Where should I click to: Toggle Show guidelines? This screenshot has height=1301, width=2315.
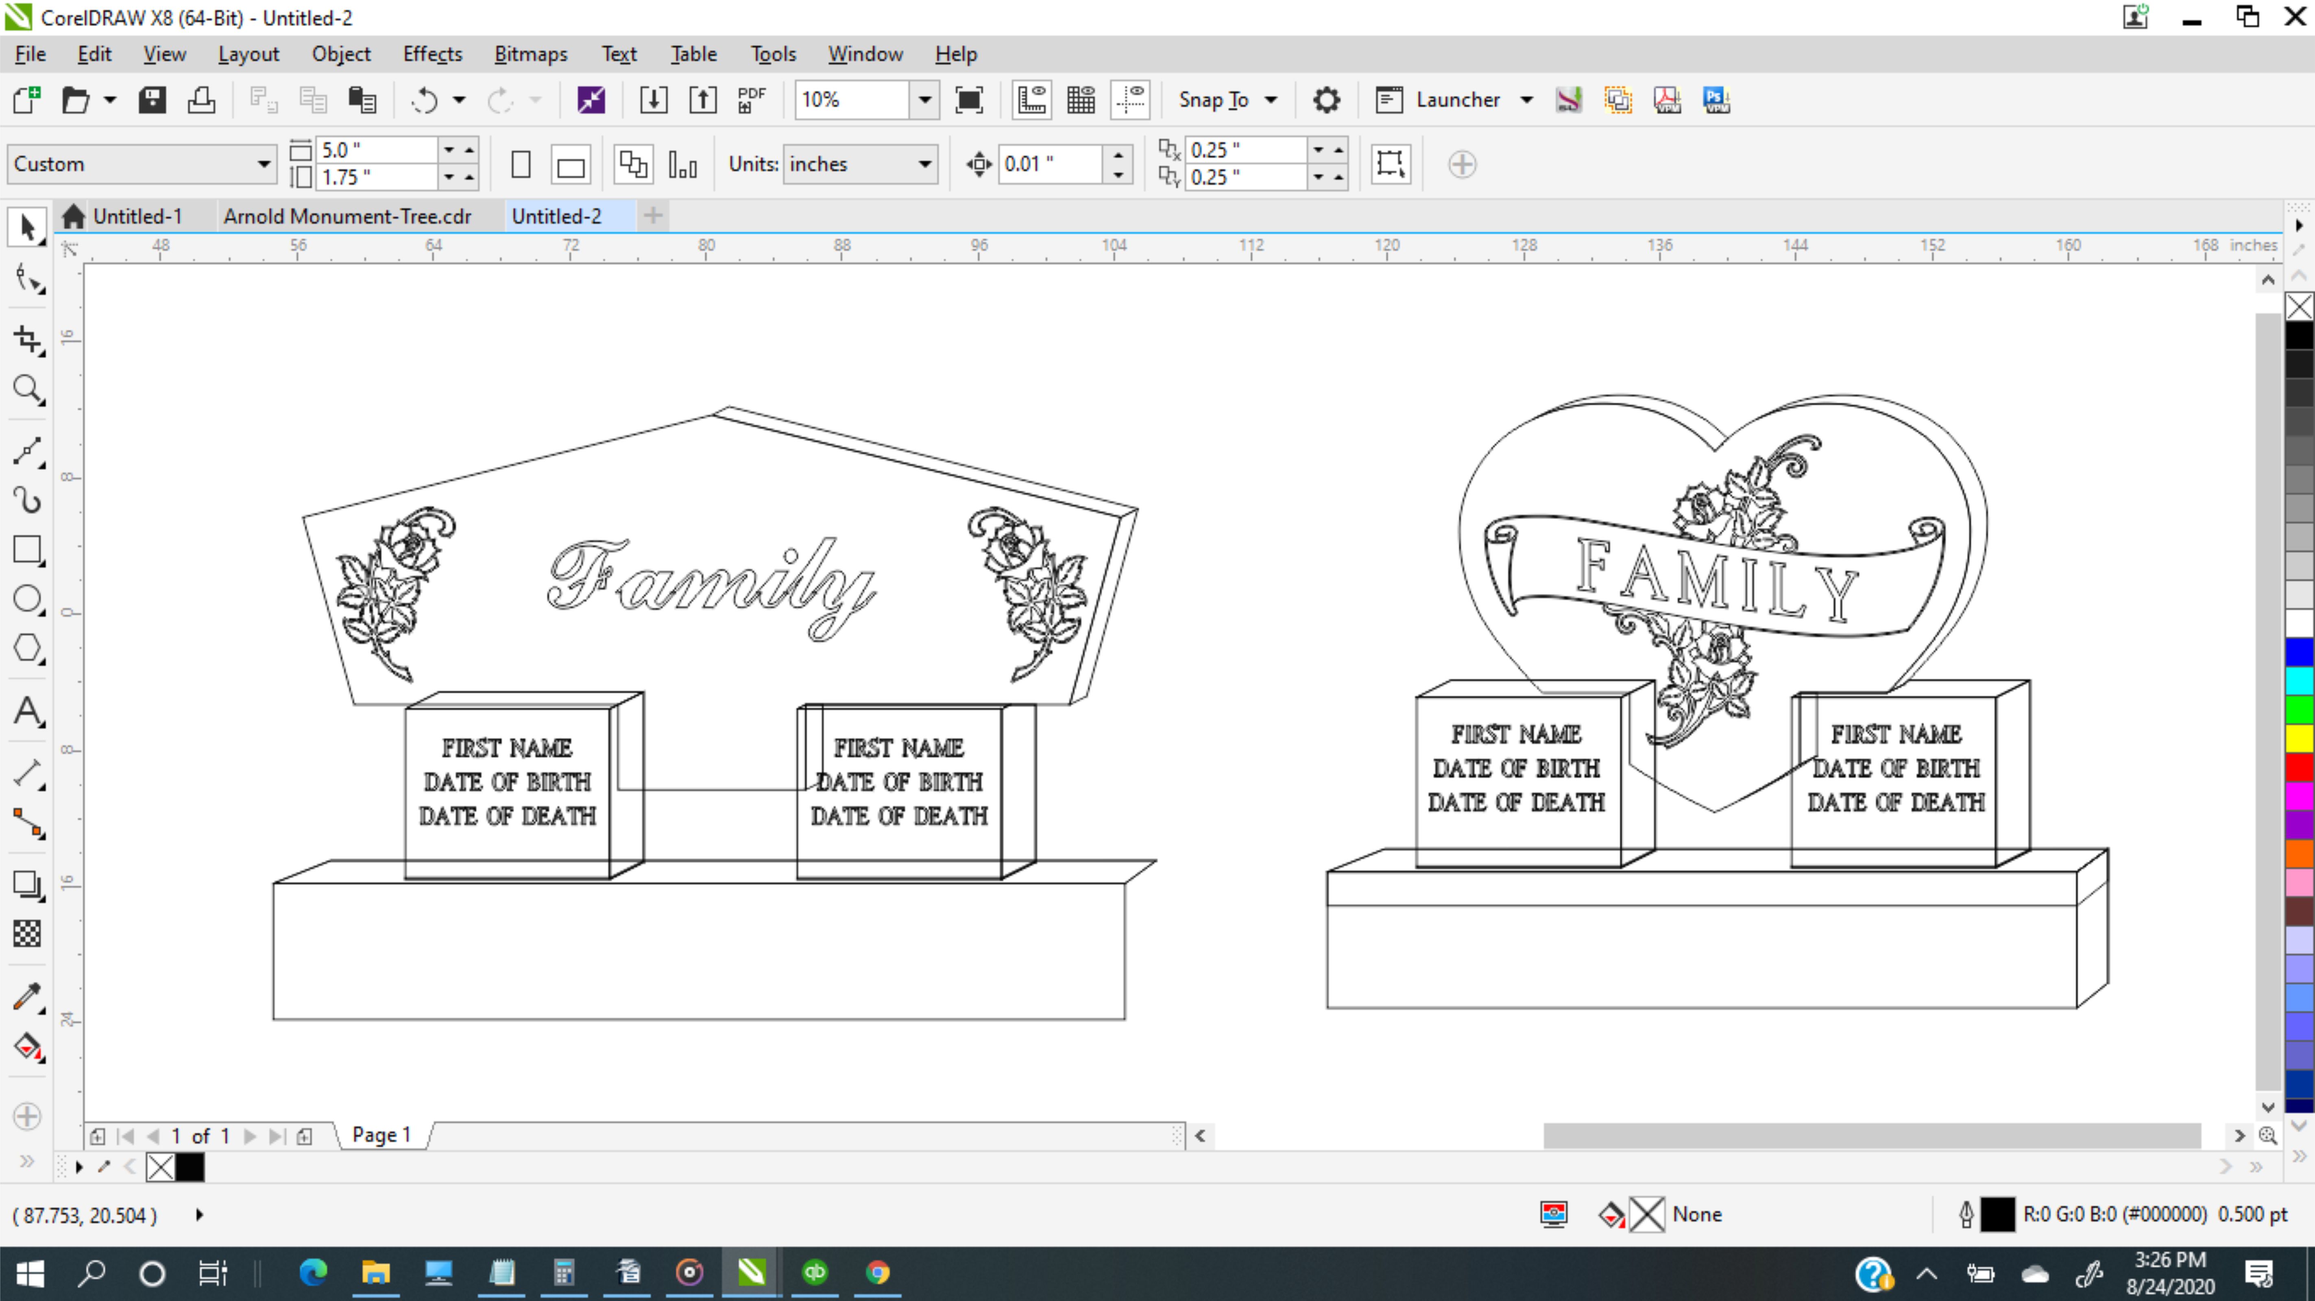coord(1131,100)
